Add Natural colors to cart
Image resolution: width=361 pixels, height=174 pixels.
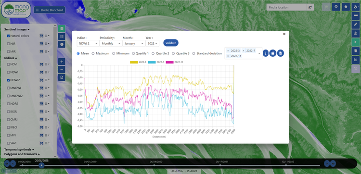point(41,36)
